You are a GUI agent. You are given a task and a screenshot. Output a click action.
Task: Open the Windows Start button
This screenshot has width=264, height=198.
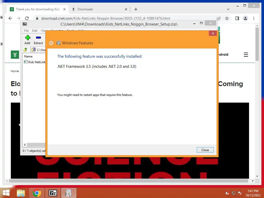point(6,193)
